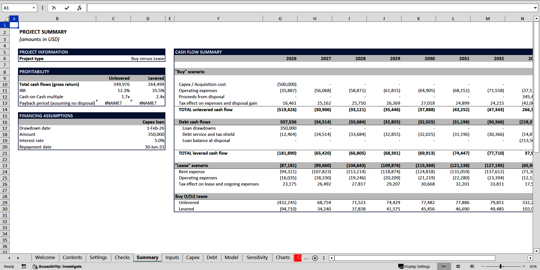The height and width of the screenshot is (270, 540).
Task: Open the Welcome sheet tab
Action: click(45, 257)
